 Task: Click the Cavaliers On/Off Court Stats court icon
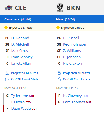pyautogui.click(x=7, y=79)
